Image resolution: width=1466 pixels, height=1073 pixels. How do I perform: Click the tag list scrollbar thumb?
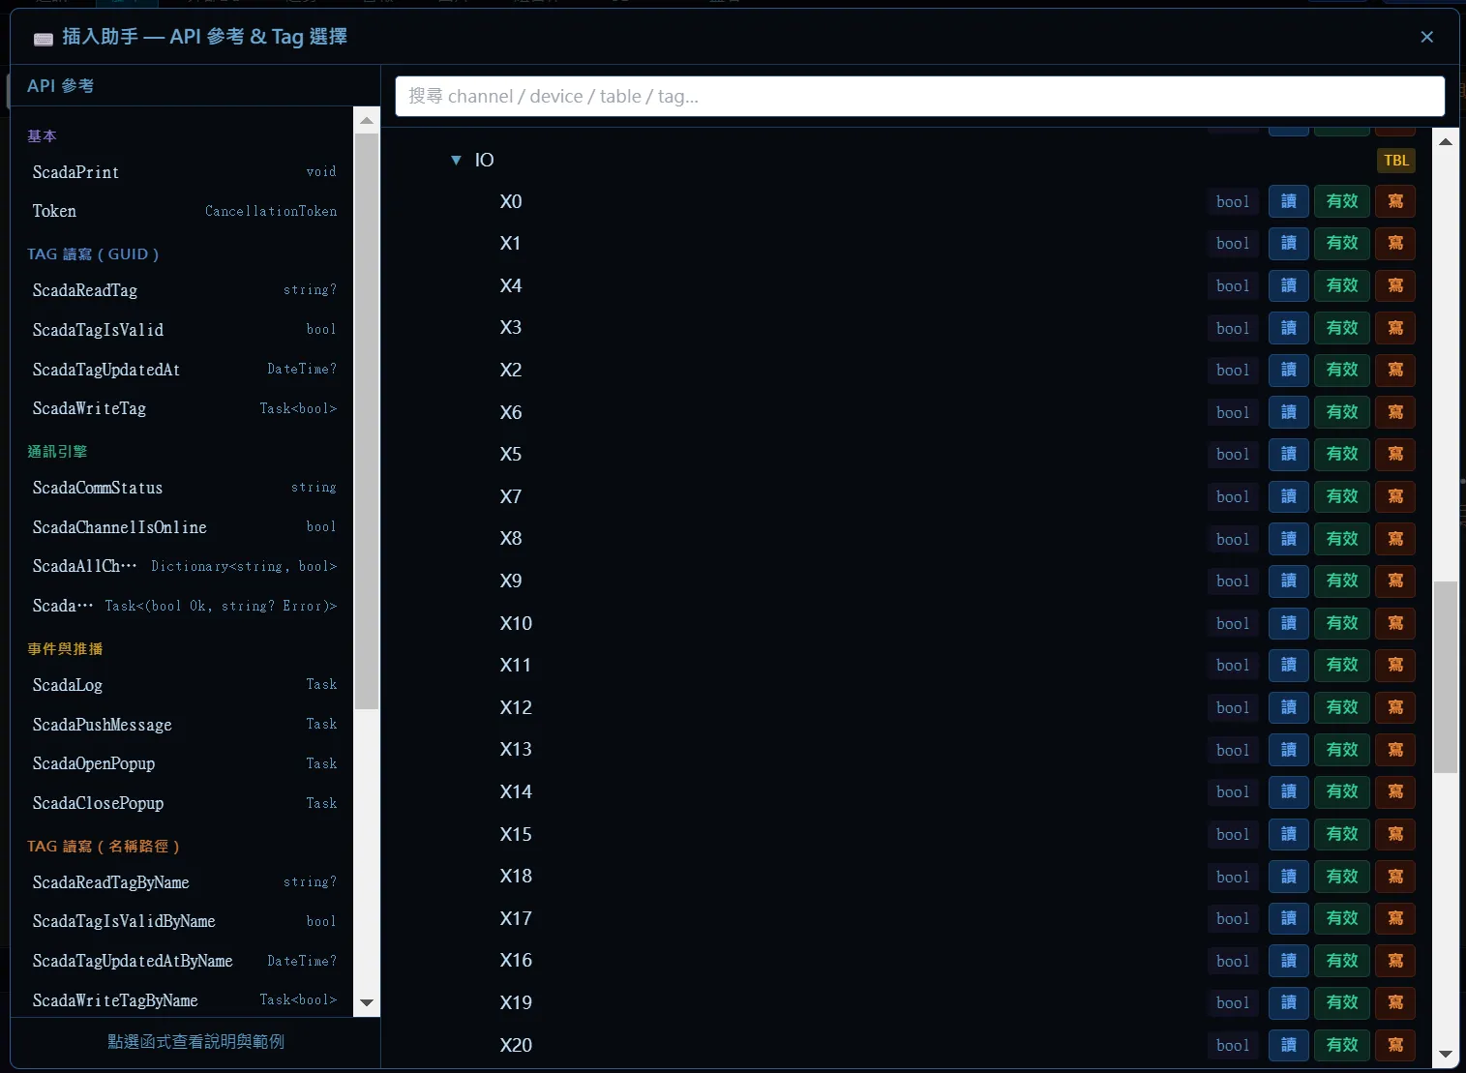tap(1445, 677)
